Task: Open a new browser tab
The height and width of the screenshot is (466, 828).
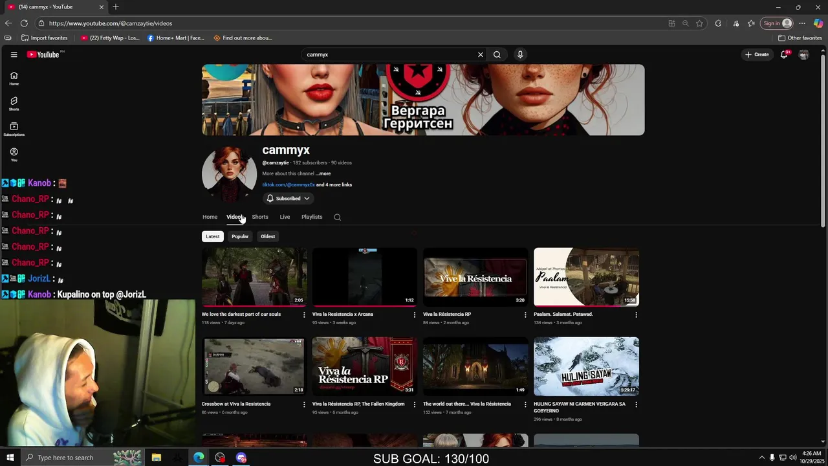Action: click(x=115, y=7)
